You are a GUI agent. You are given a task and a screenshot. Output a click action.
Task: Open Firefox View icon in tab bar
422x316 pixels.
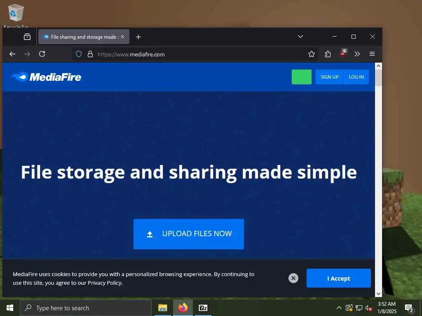click(27, 37)
